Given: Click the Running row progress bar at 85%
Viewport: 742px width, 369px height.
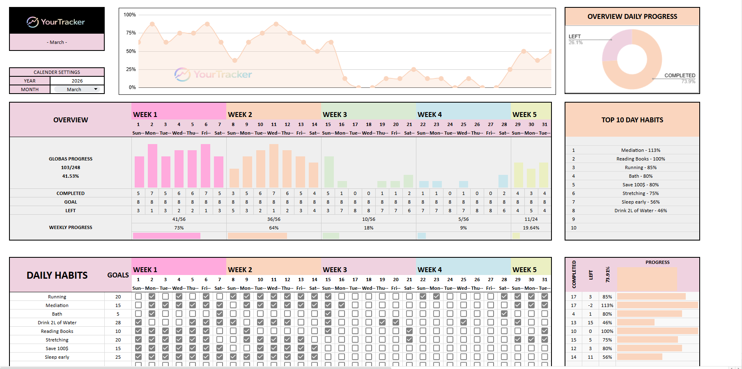Looking at the screenshot, I should click(x=651, y=296).
